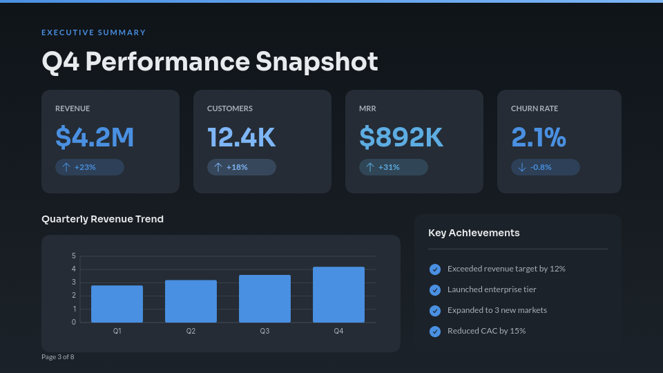The image size is (663, 373).
Task: Click the $4.2M revenue value
Action: click(95, 137)
